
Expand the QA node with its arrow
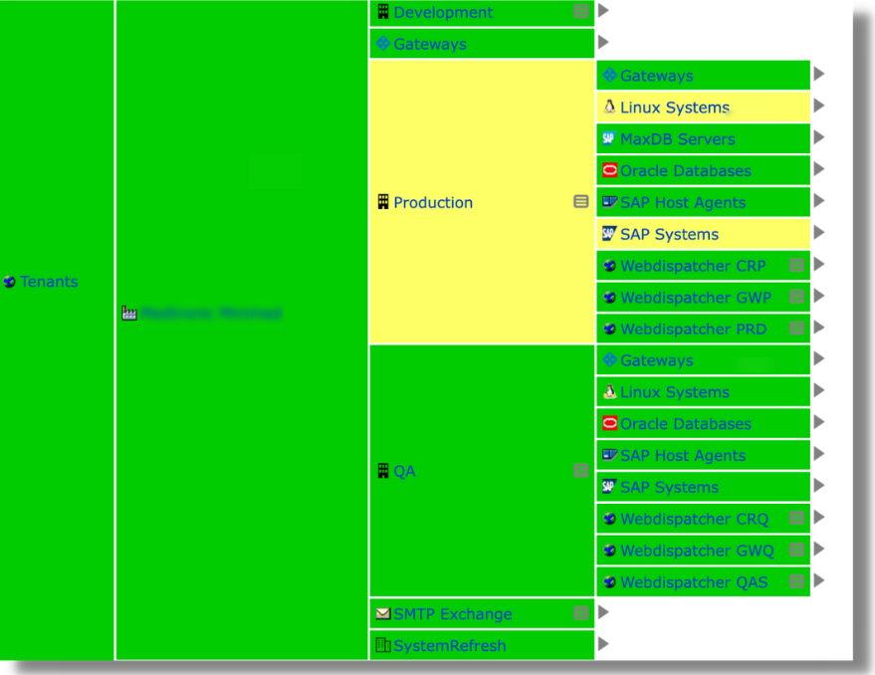tap(603, 471)
